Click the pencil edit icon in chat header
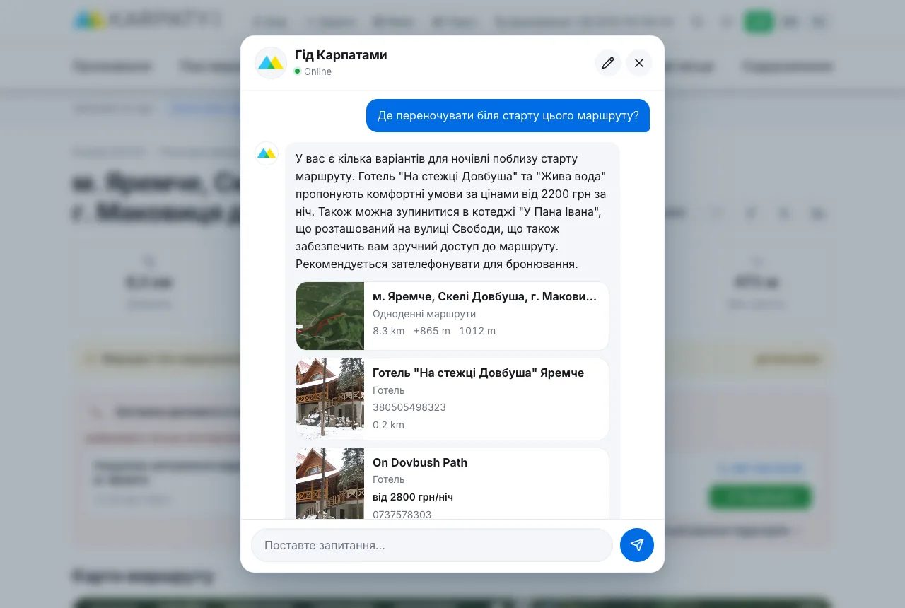 point(608,63)
